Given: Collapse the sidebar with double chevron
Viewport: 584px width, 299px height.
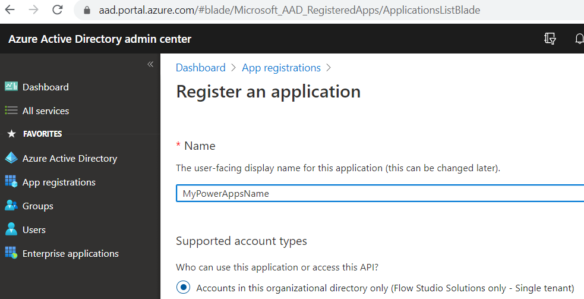Looking at the screenshot, I should click(150, 64).
